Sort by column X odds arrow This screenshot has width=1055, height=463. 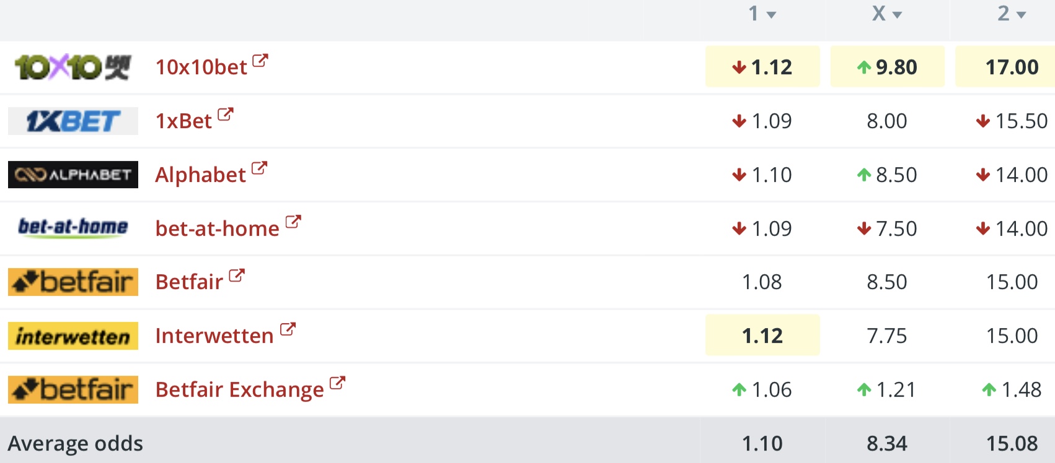coord(897,15)
